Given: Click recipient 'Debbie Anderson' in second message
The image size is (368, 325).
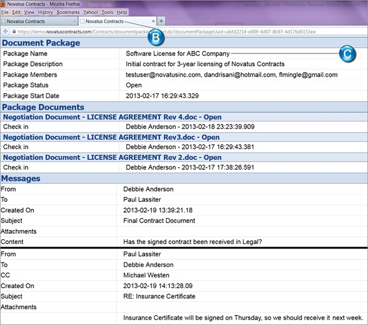Looking at the screenshot, I should tap(148, 265).
